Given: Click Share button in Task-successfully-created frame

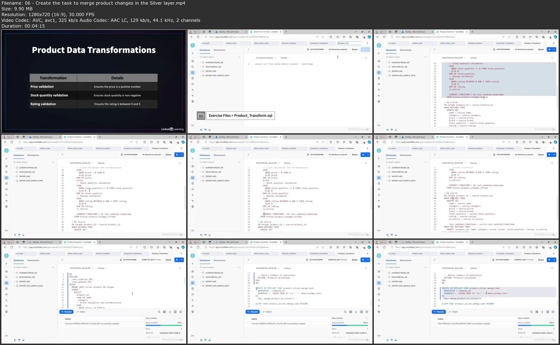Looking at the screenshot, I should pyautogui.click(x=541, y=260).
